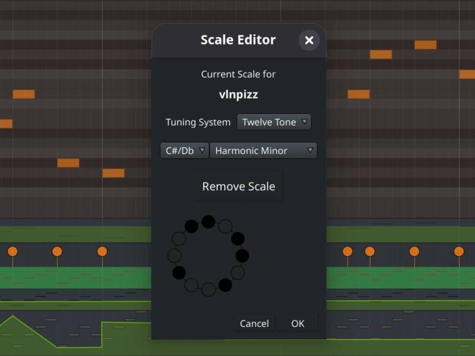Toggle the filled circle at the wheel's far right
This screenshot has height=356, width=475.
tap(242, 256)
